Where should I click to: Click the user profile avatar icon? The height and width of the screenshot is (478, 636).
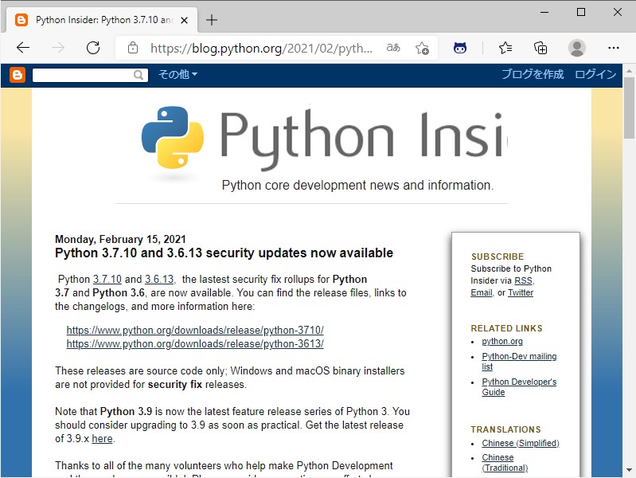(577, 48)
